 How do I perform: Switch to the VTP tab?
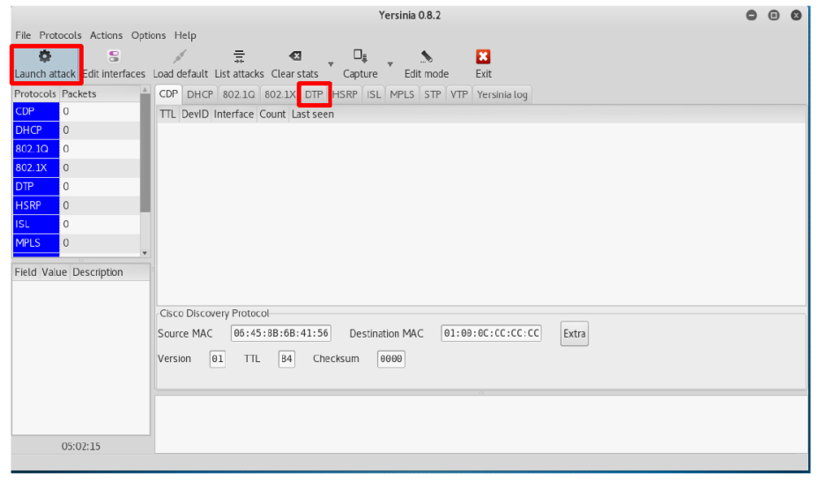pyautogui.click(x=459, y=94)
